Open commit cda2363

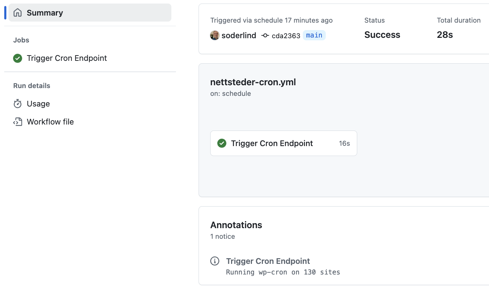click(x=285, y=35)
